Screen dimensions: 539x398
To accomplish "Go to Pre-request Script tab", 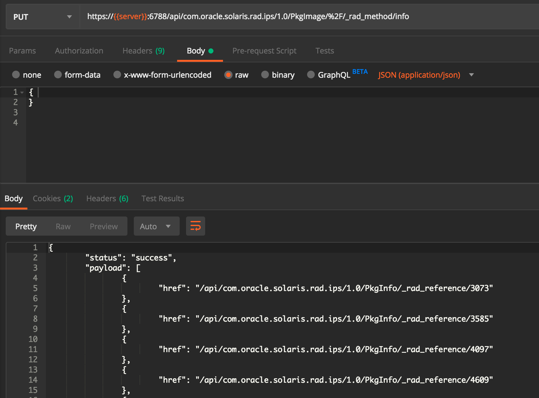I will (264, 51).
